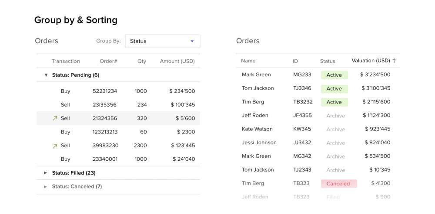Click the ascending sort arrow on Valuation

coord(394,61)
